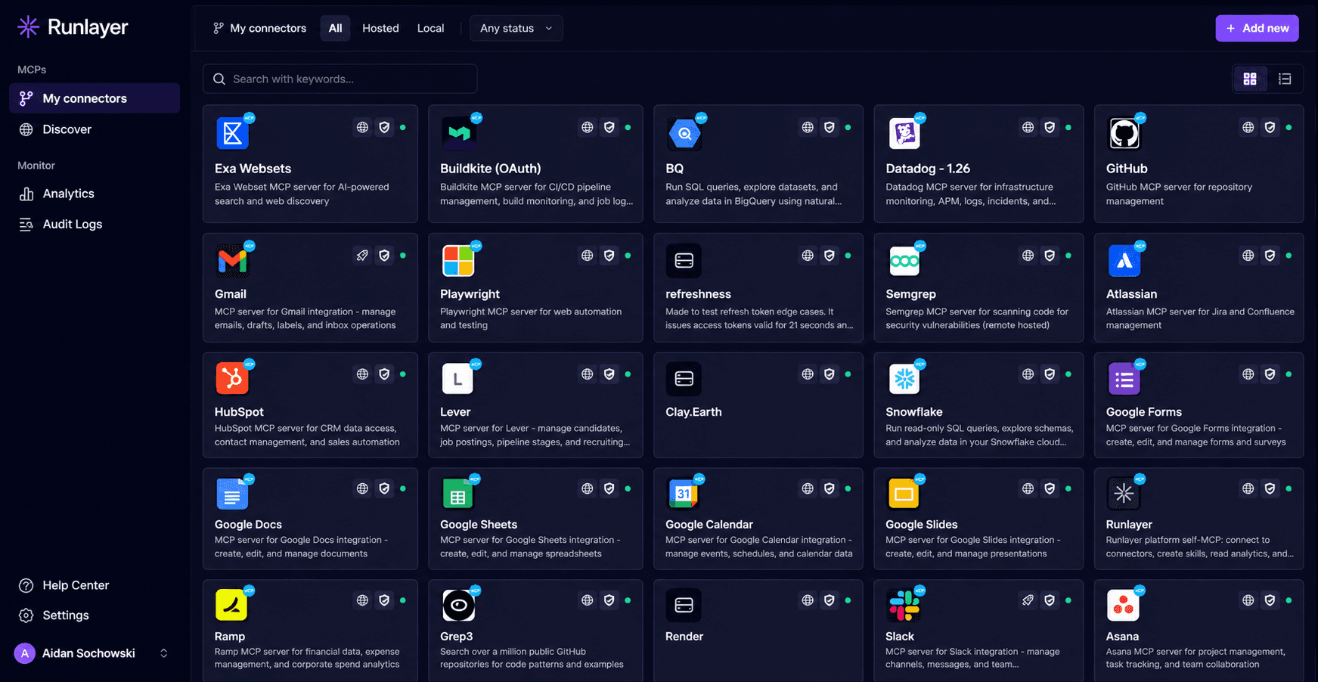This screenshot has width=1318, height=682.
Task: Click the Google Slides logo icon
Action: 904,494
